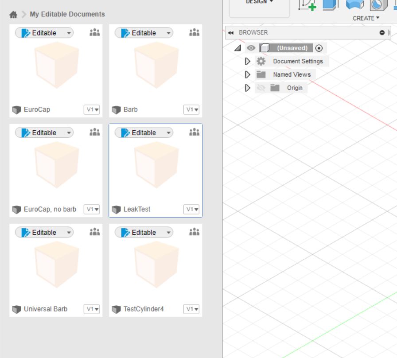Click design cube icon beside EuroCap, no barb
The width and height of the screenshot is (397, 358).
point(16,210)
